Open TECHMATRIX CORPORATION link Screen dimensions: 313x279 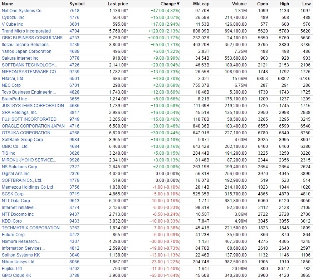30,228
